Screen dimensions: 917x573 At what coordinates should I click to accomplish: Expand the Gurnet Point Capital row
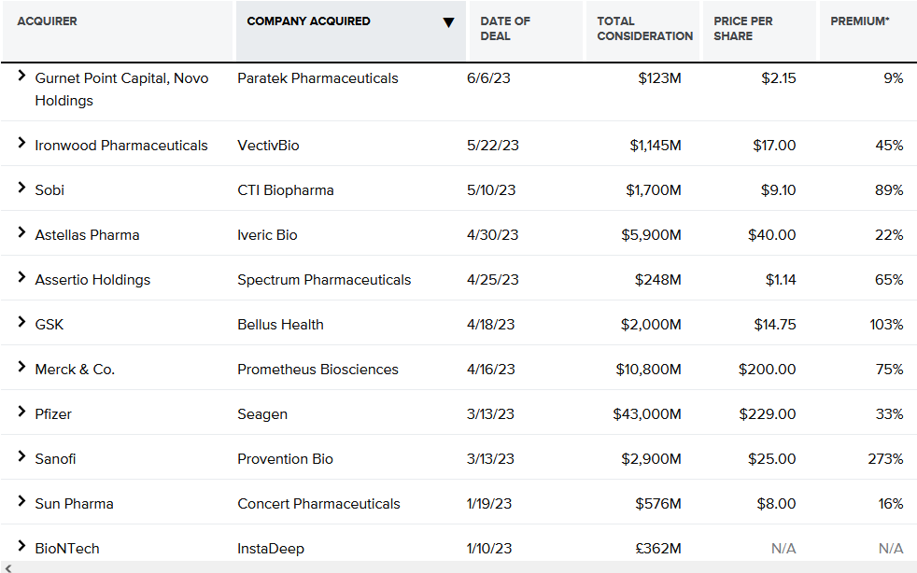coord(21,76)
